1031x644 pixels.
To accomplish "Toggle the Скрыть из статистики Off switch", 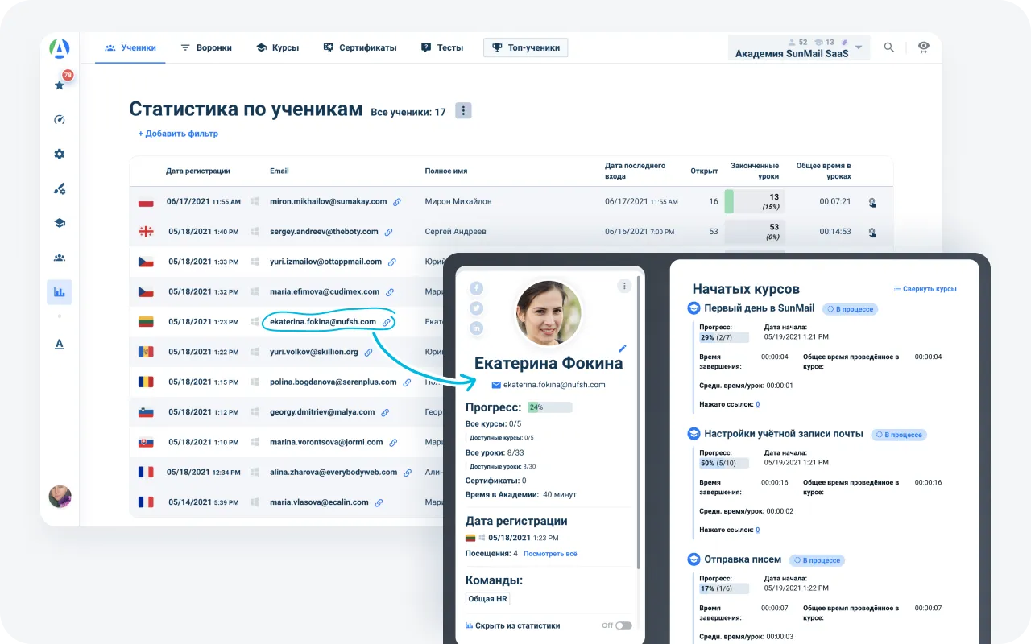I will tap(623, 625).
